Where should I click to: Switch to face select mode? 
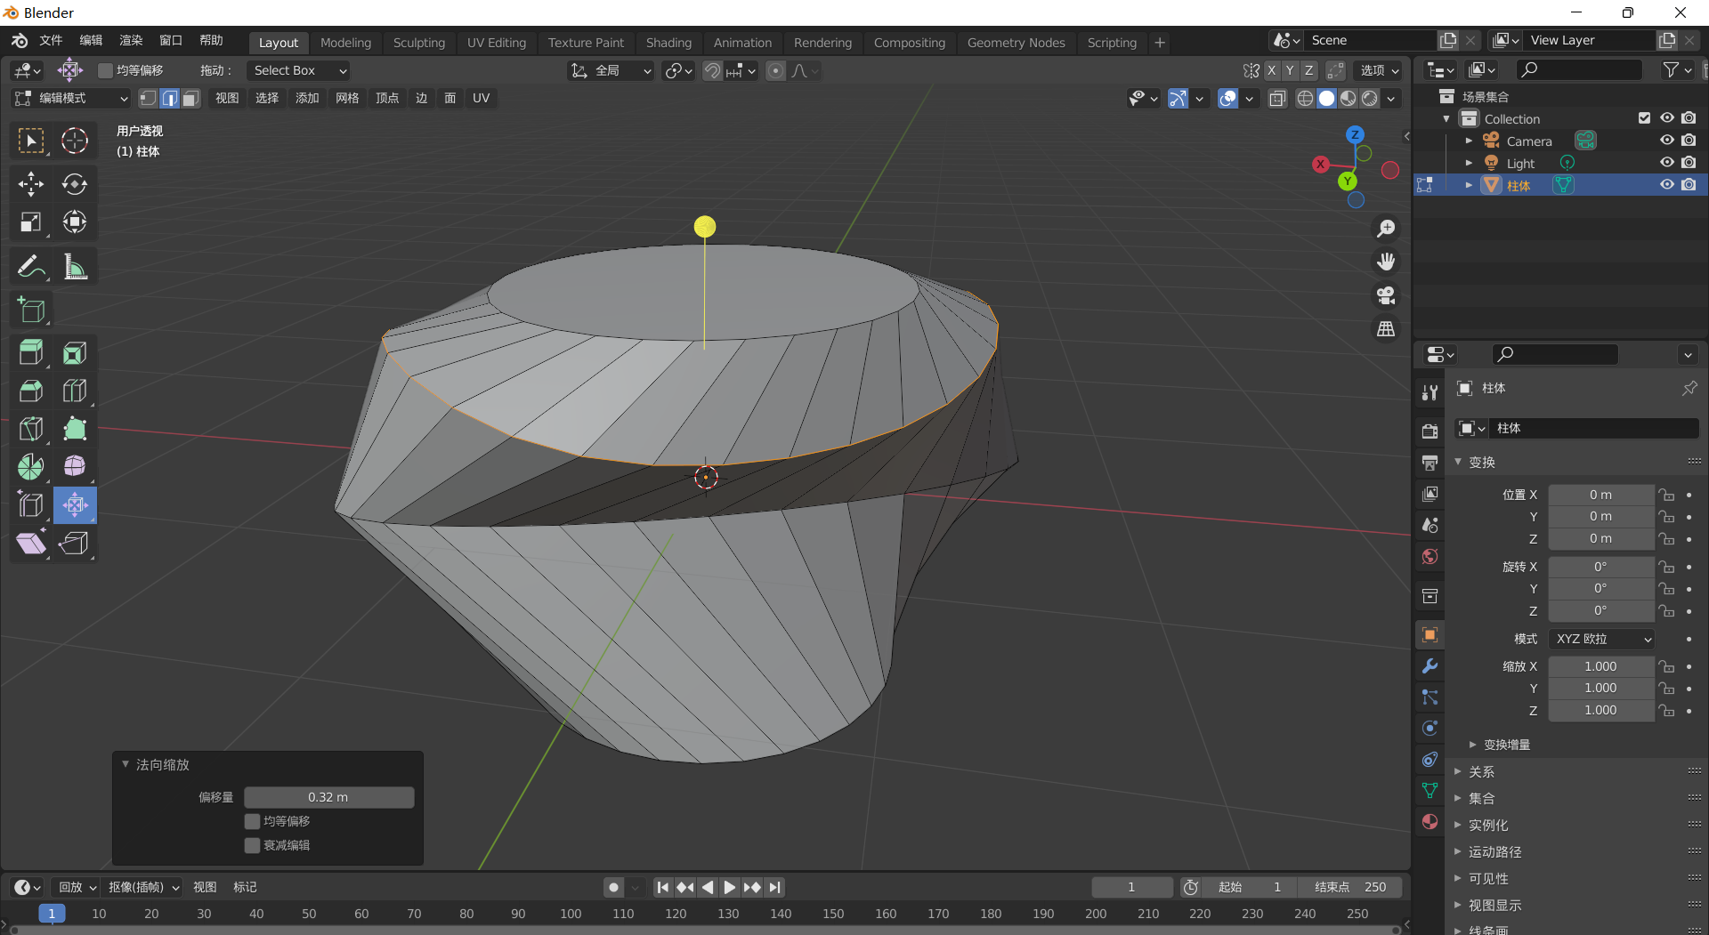190,98
